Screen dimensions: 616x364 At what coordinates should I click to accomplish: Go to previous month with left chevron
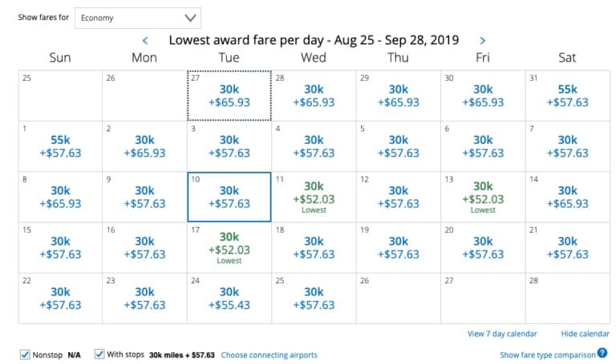(145, 40)
